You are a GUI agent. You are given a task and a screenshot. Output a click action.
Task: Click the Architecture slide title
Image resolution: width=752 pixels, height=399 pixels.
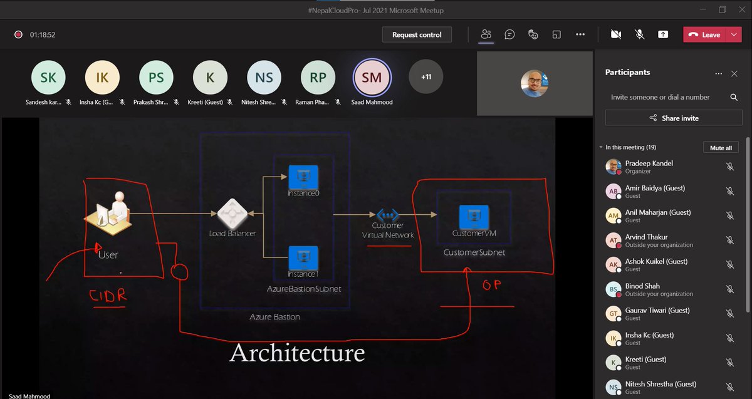[297, 353]
